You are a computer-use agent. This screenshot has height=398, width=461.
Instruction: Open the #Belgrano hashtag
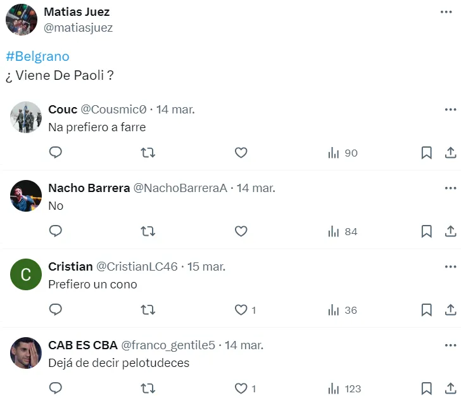click(37, 56)
